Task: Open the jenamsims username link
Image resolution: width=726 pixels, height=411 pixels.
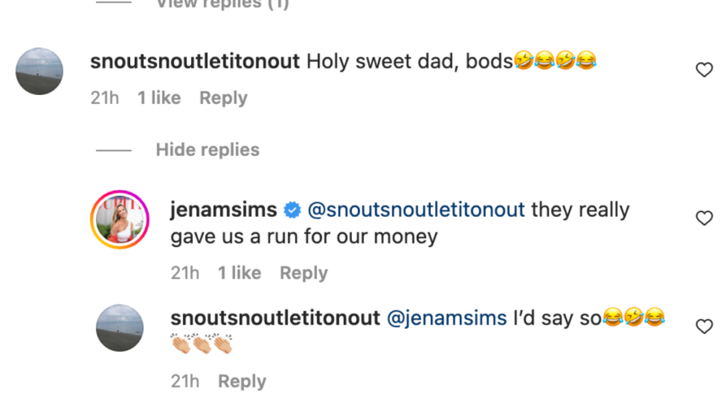Action: point(223,210)
